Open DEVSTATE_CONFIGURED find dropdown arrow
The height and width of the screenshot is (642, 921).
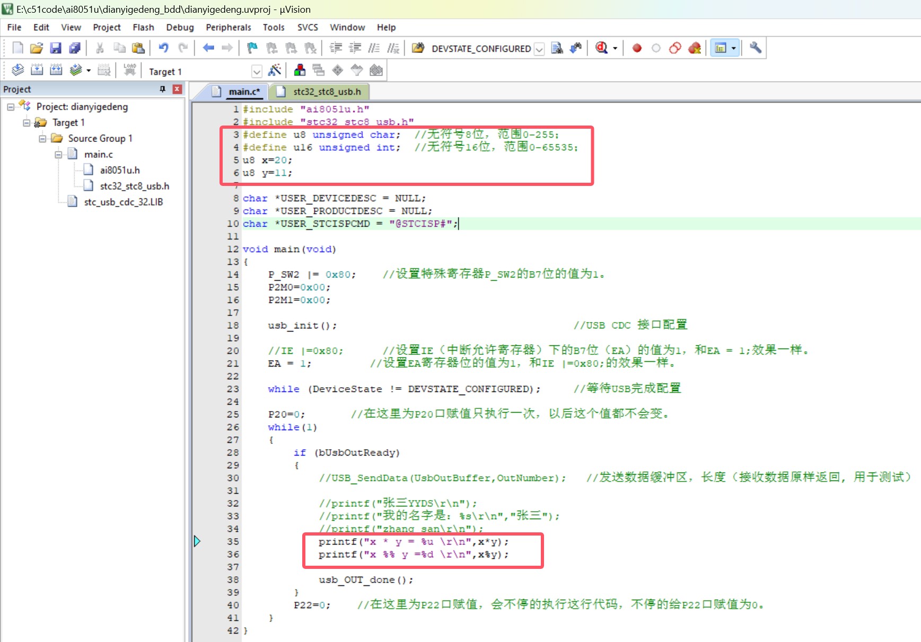pyautogui.click(x=539, y=49)
